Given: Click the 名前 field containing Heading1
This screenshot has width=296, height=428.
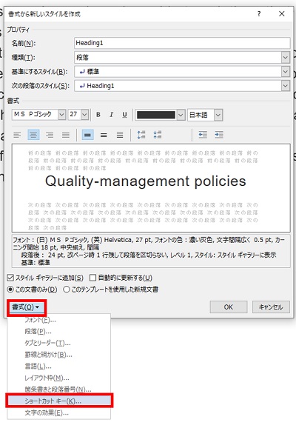Looking at the screenshot, I should coord(182,43).
